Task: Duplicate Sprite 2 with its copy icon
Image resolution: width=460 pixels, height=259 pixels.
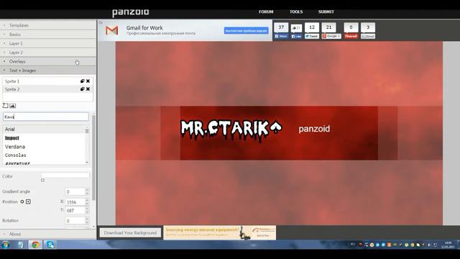Action: click(83, 89)
